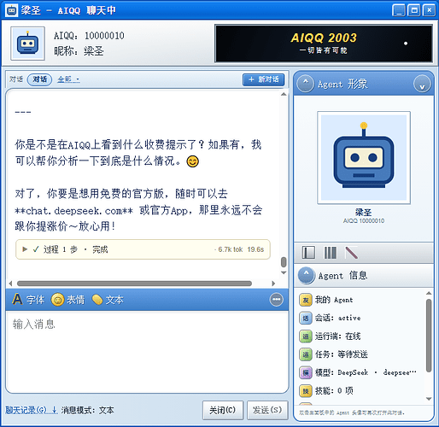The width and height of the screenshot is (439, 427).
Task: Select the three-column layout icon
Action: coord(331,253)
